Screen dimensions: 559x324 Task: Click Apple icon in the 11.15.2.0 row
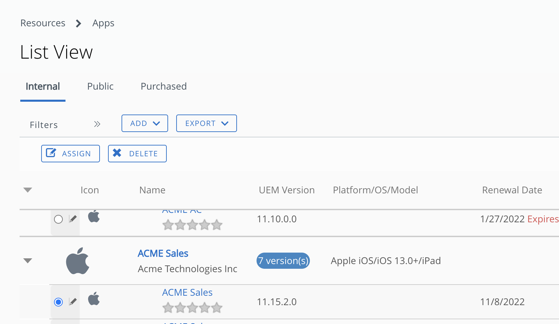pos(94,299)
